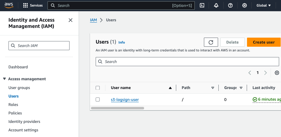Sort by Path column arrow

coord(213,88)
